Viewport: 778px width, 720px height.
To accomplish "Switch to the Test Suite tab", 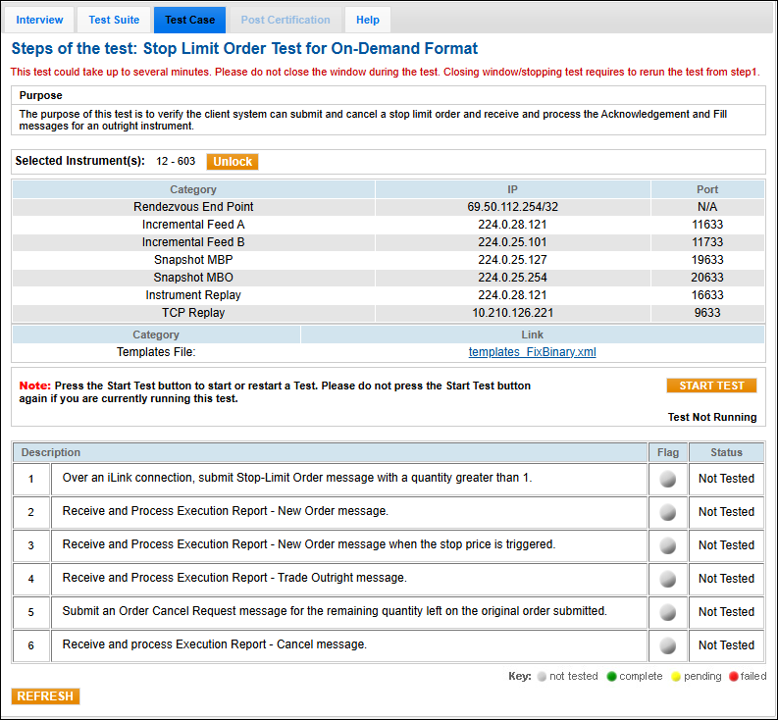I will (x=114, y=20).
